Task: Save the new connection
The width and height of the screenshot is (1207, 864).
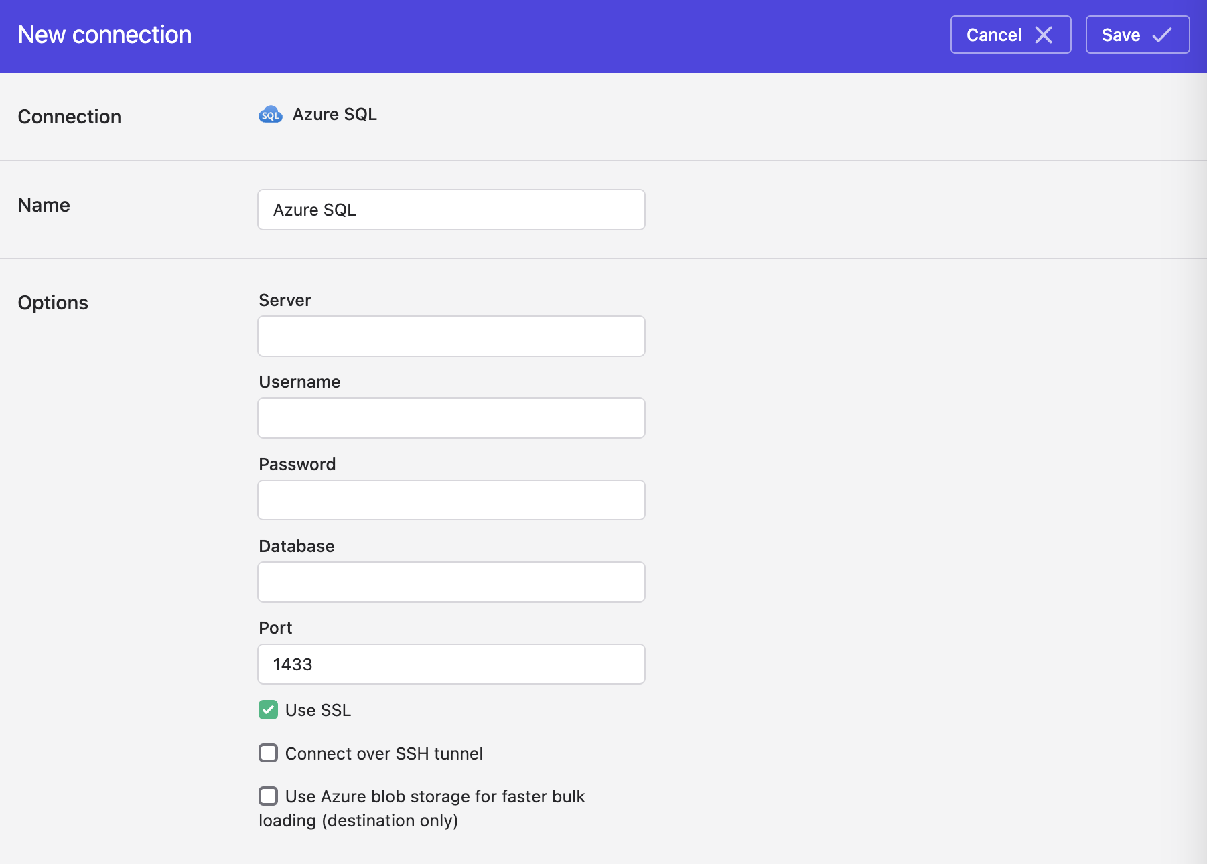Action: point(1137,35)
